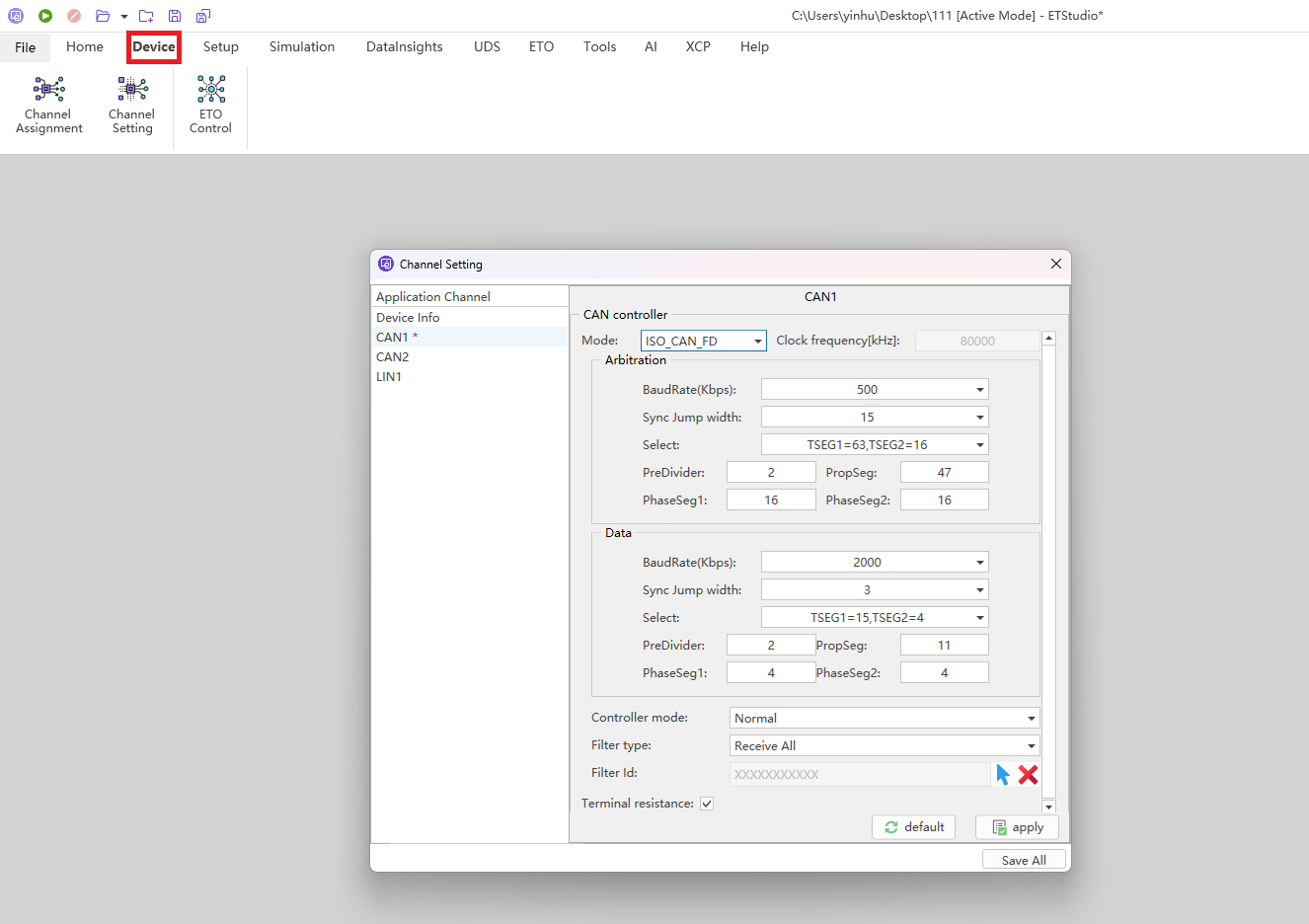Screen dimensions: 1309x924
Task: Click the apply button
Action: [x=1017, y=827]
